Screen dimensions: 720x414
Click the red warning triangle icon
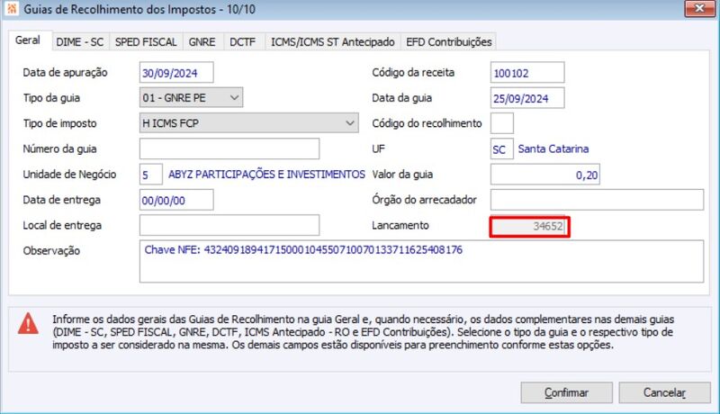click(x=29, y=323)
